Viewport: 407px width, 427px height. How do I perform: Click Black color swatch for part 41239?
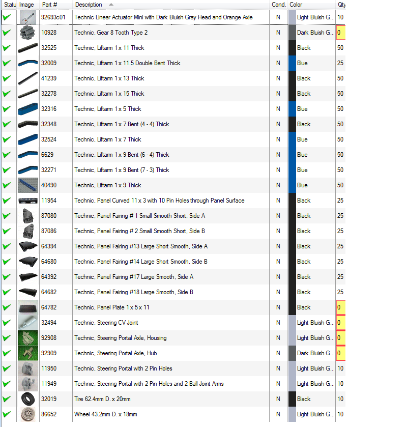point(292,78)
